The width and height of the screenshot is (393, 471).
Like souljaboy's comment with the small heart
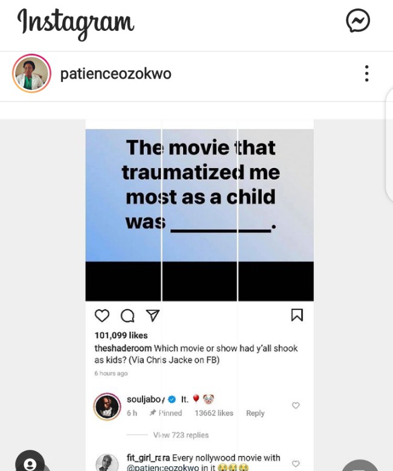point(296,406)
